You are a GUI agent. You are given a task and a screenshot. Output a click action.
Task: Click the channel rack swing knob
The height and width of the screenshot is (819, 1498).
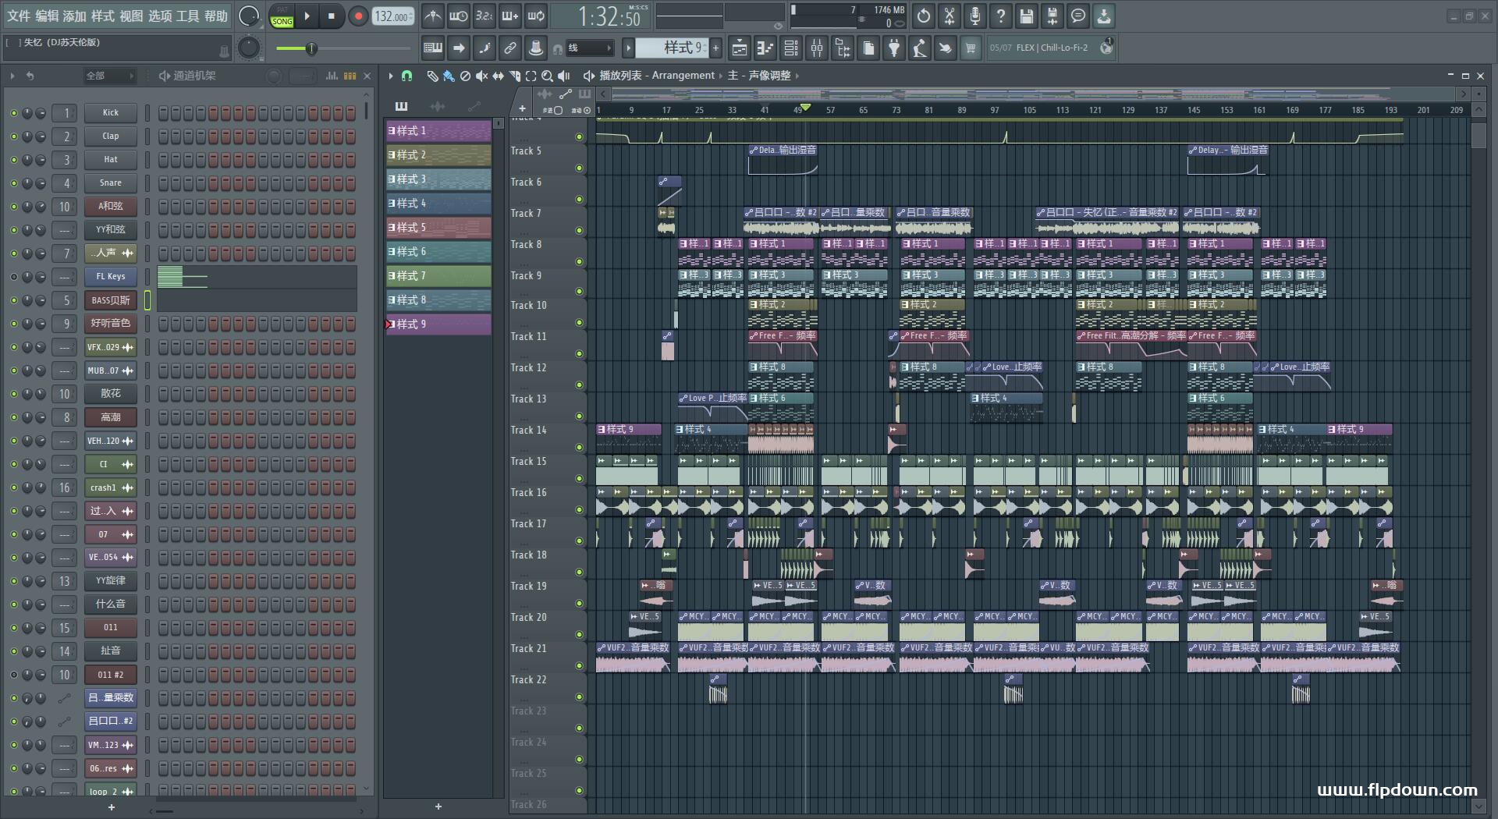[x=274, y=76]
